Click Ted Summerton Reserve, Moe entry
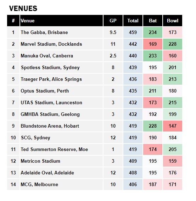Viewport: 196px width, 201px height. click(x=54, y=149)
